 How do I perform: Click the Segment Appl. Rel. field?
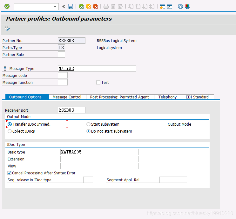tap(173, 180)
